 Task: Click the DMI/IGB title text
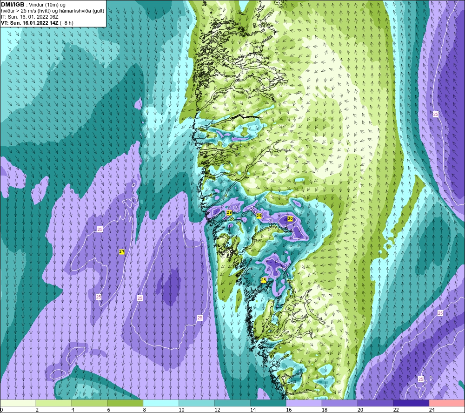coord(13,4)
